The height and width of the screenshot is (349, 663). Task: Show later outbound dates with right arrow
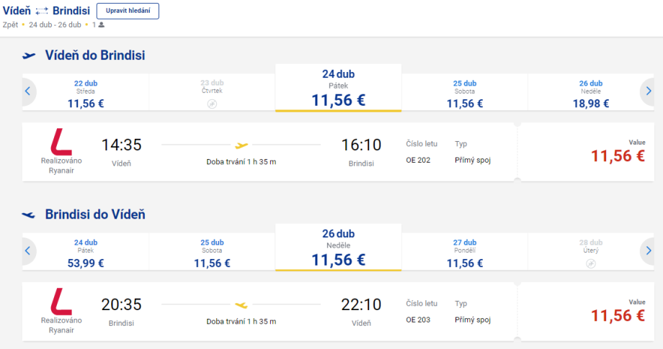point(649,91)
